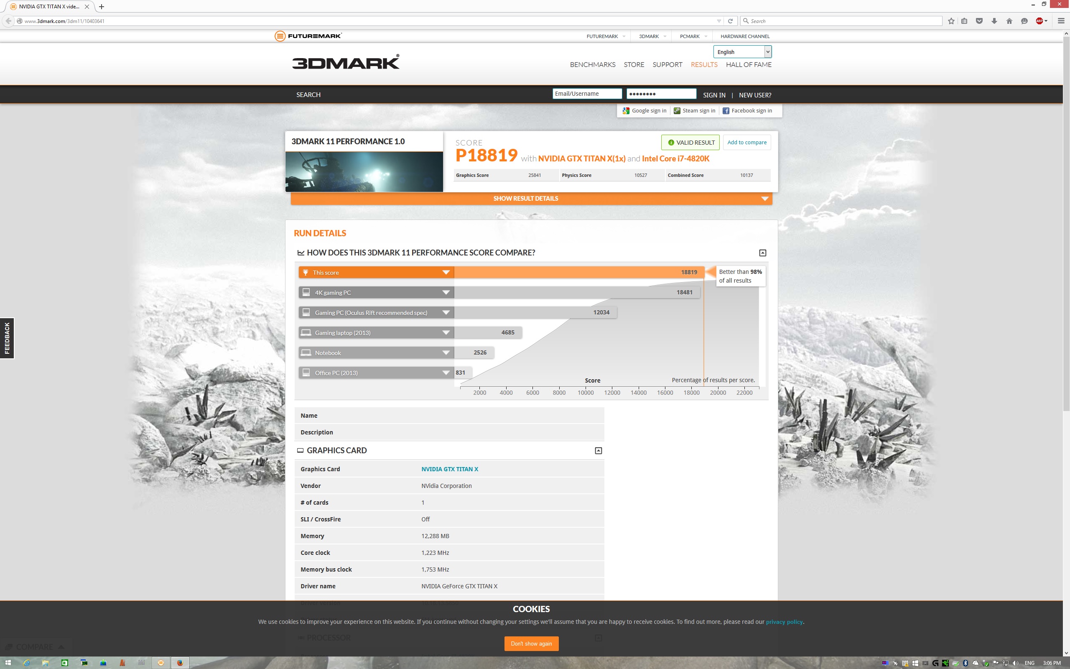
Task: Expand the 4K gaming PC entry
Action: (446, 292)
